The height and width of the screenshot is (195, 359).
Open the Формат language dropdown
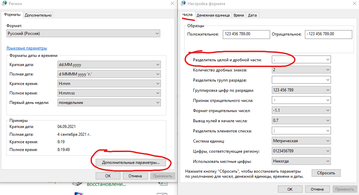pos(83,34)
